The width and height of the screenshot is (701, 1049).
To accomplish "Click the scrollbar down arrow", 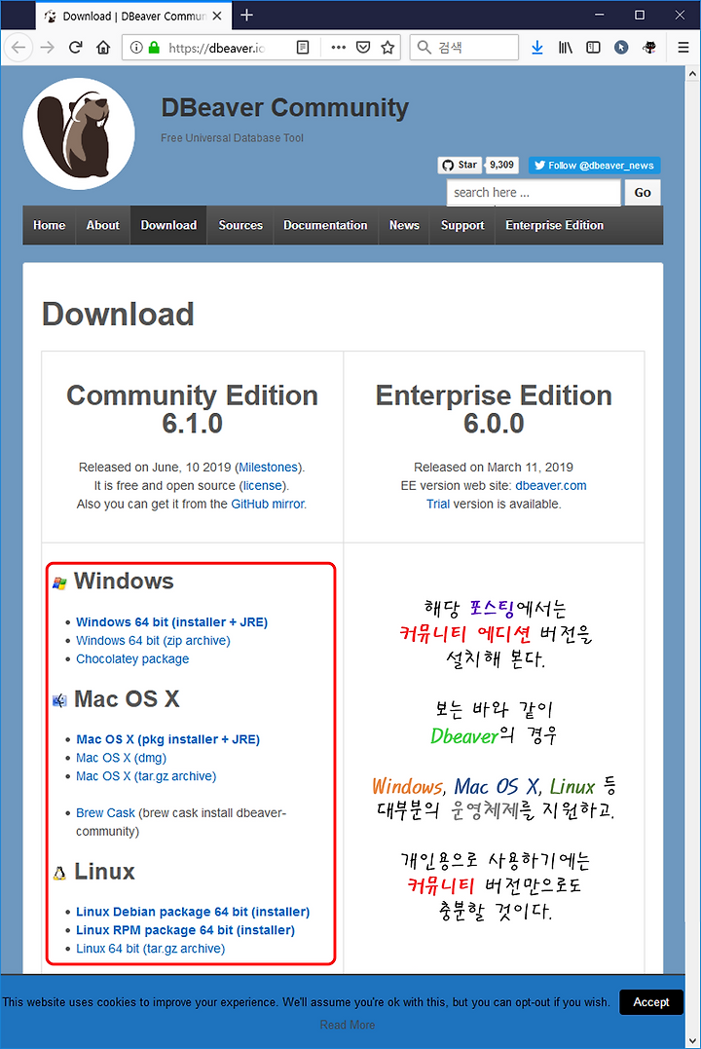I will (x=693, y=1041).
